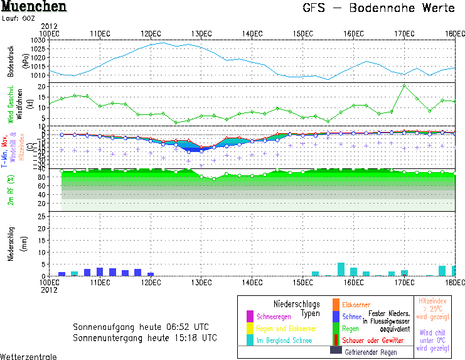Click the yellow Regen und Eiskoerner swatch
Screen dimensions: 465x360
click(x=250, y=328)
